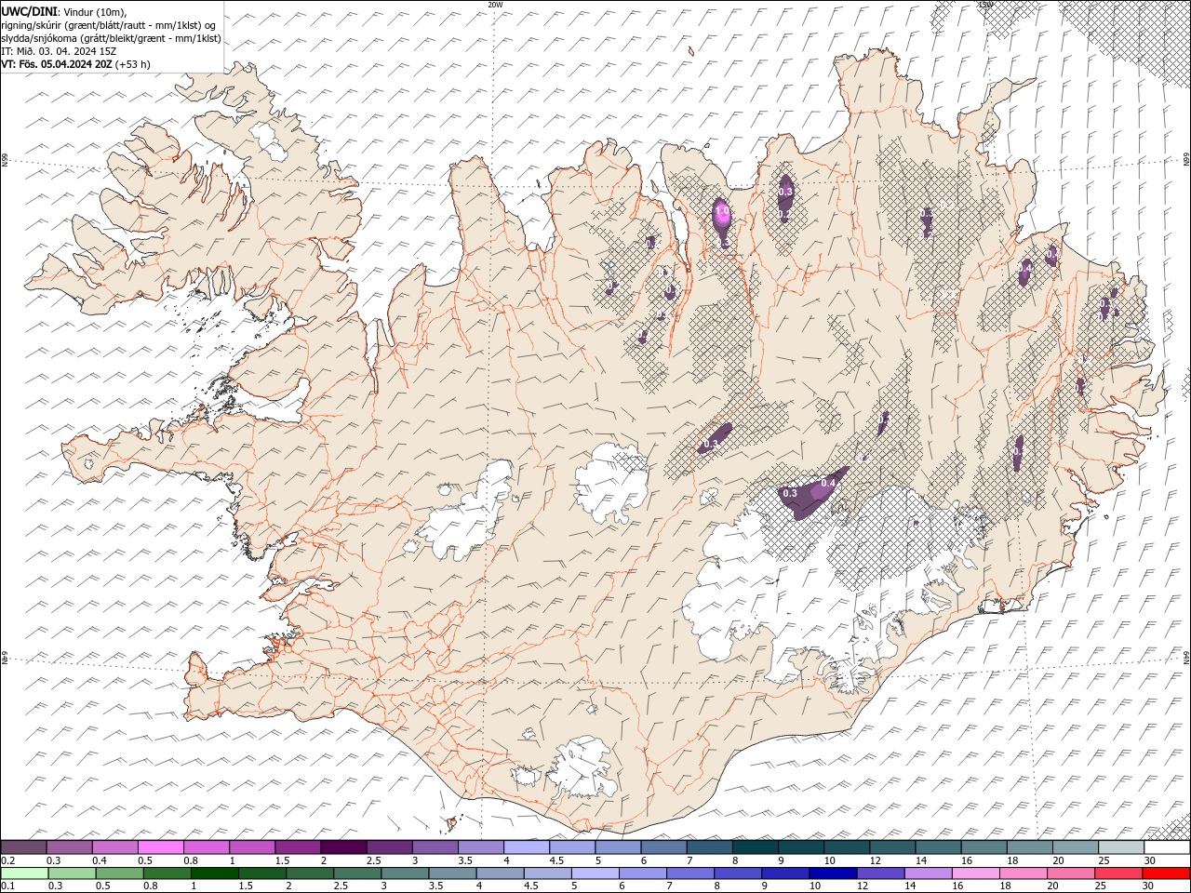Pick the top-row teal swatch labeled 12
This screenshot has height=893, width=1191.
pos(891,847)
